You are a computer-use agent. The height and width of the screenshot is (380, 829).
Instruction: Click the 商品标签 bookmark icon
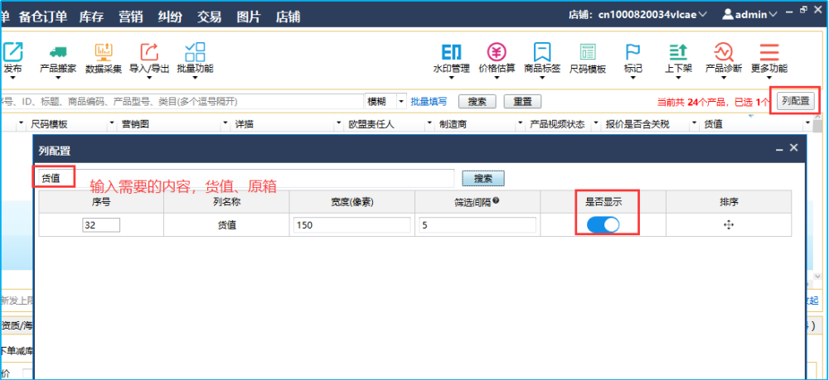(x=542, y=51)
